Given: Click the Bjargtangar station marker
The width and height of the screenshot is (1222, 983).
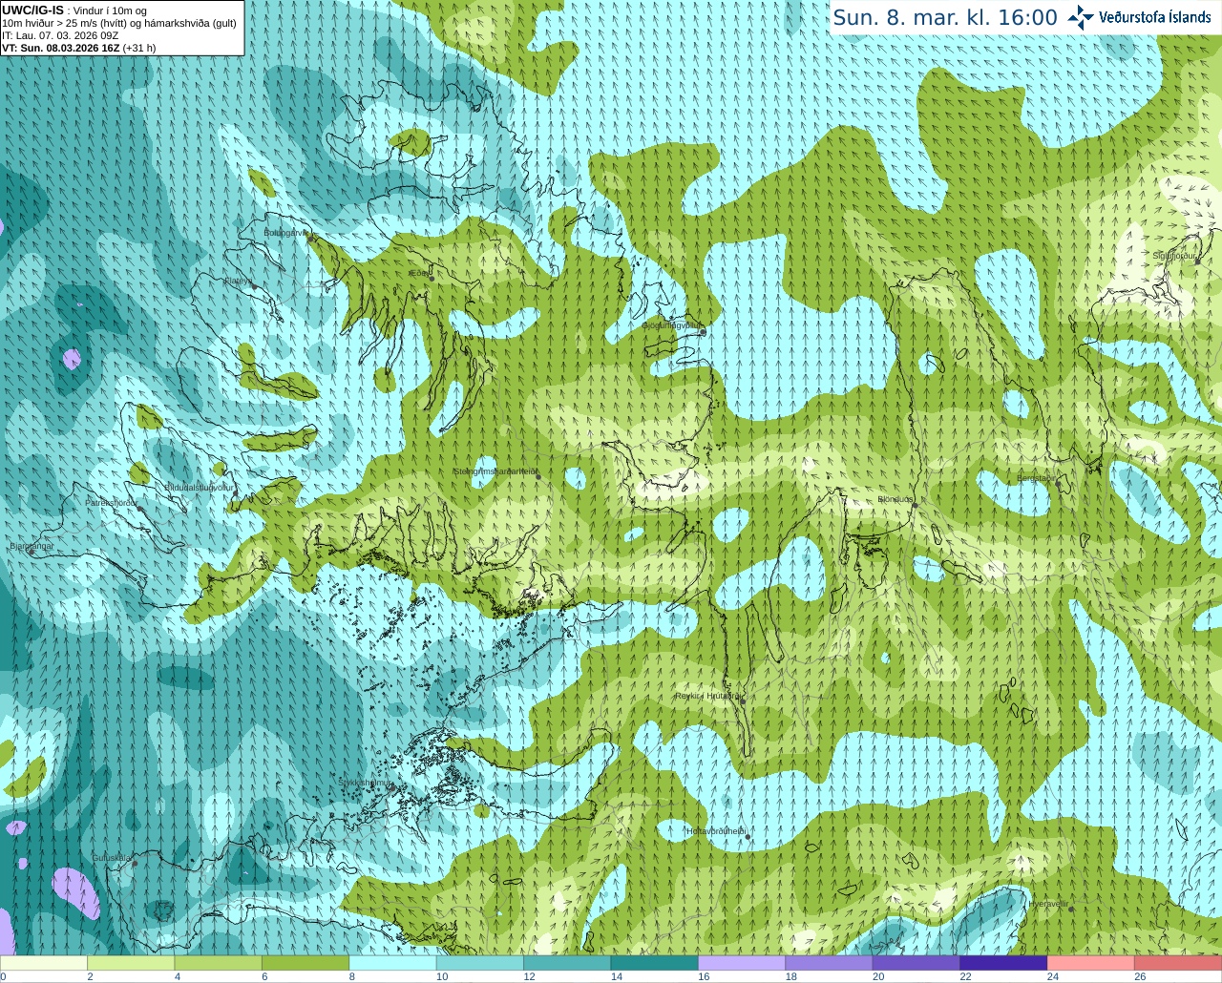Looking at the screenshot, I should (x=32, y=552).
